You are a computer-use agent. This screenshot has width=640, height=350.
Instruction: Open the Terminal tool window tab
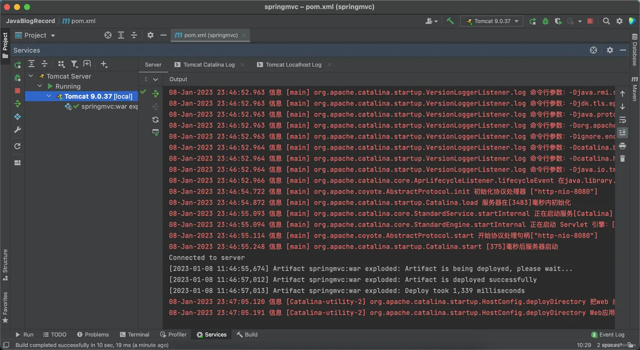click(x=134, y=334)
